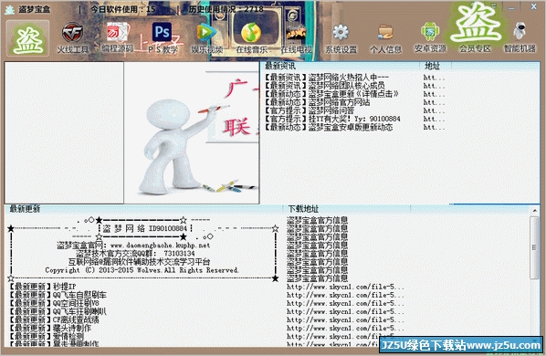Screen dimensions: 546x356
Task: Select update row 秒提IP
Action: coord(43,287)
